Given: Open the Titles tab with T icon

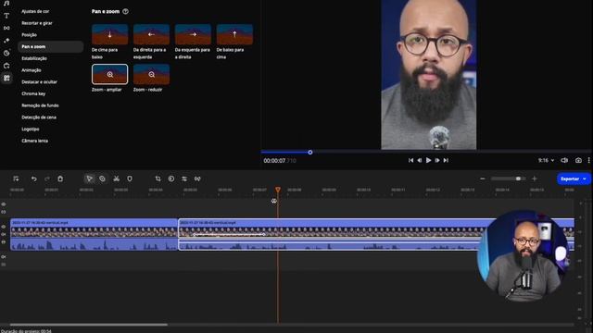Looking at the screenshot, I should 6,16.
